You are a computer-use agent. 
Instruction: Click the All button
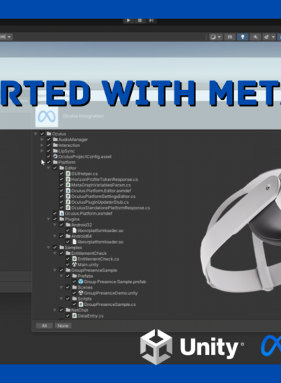pyautogui.click(x=44, y=325)
